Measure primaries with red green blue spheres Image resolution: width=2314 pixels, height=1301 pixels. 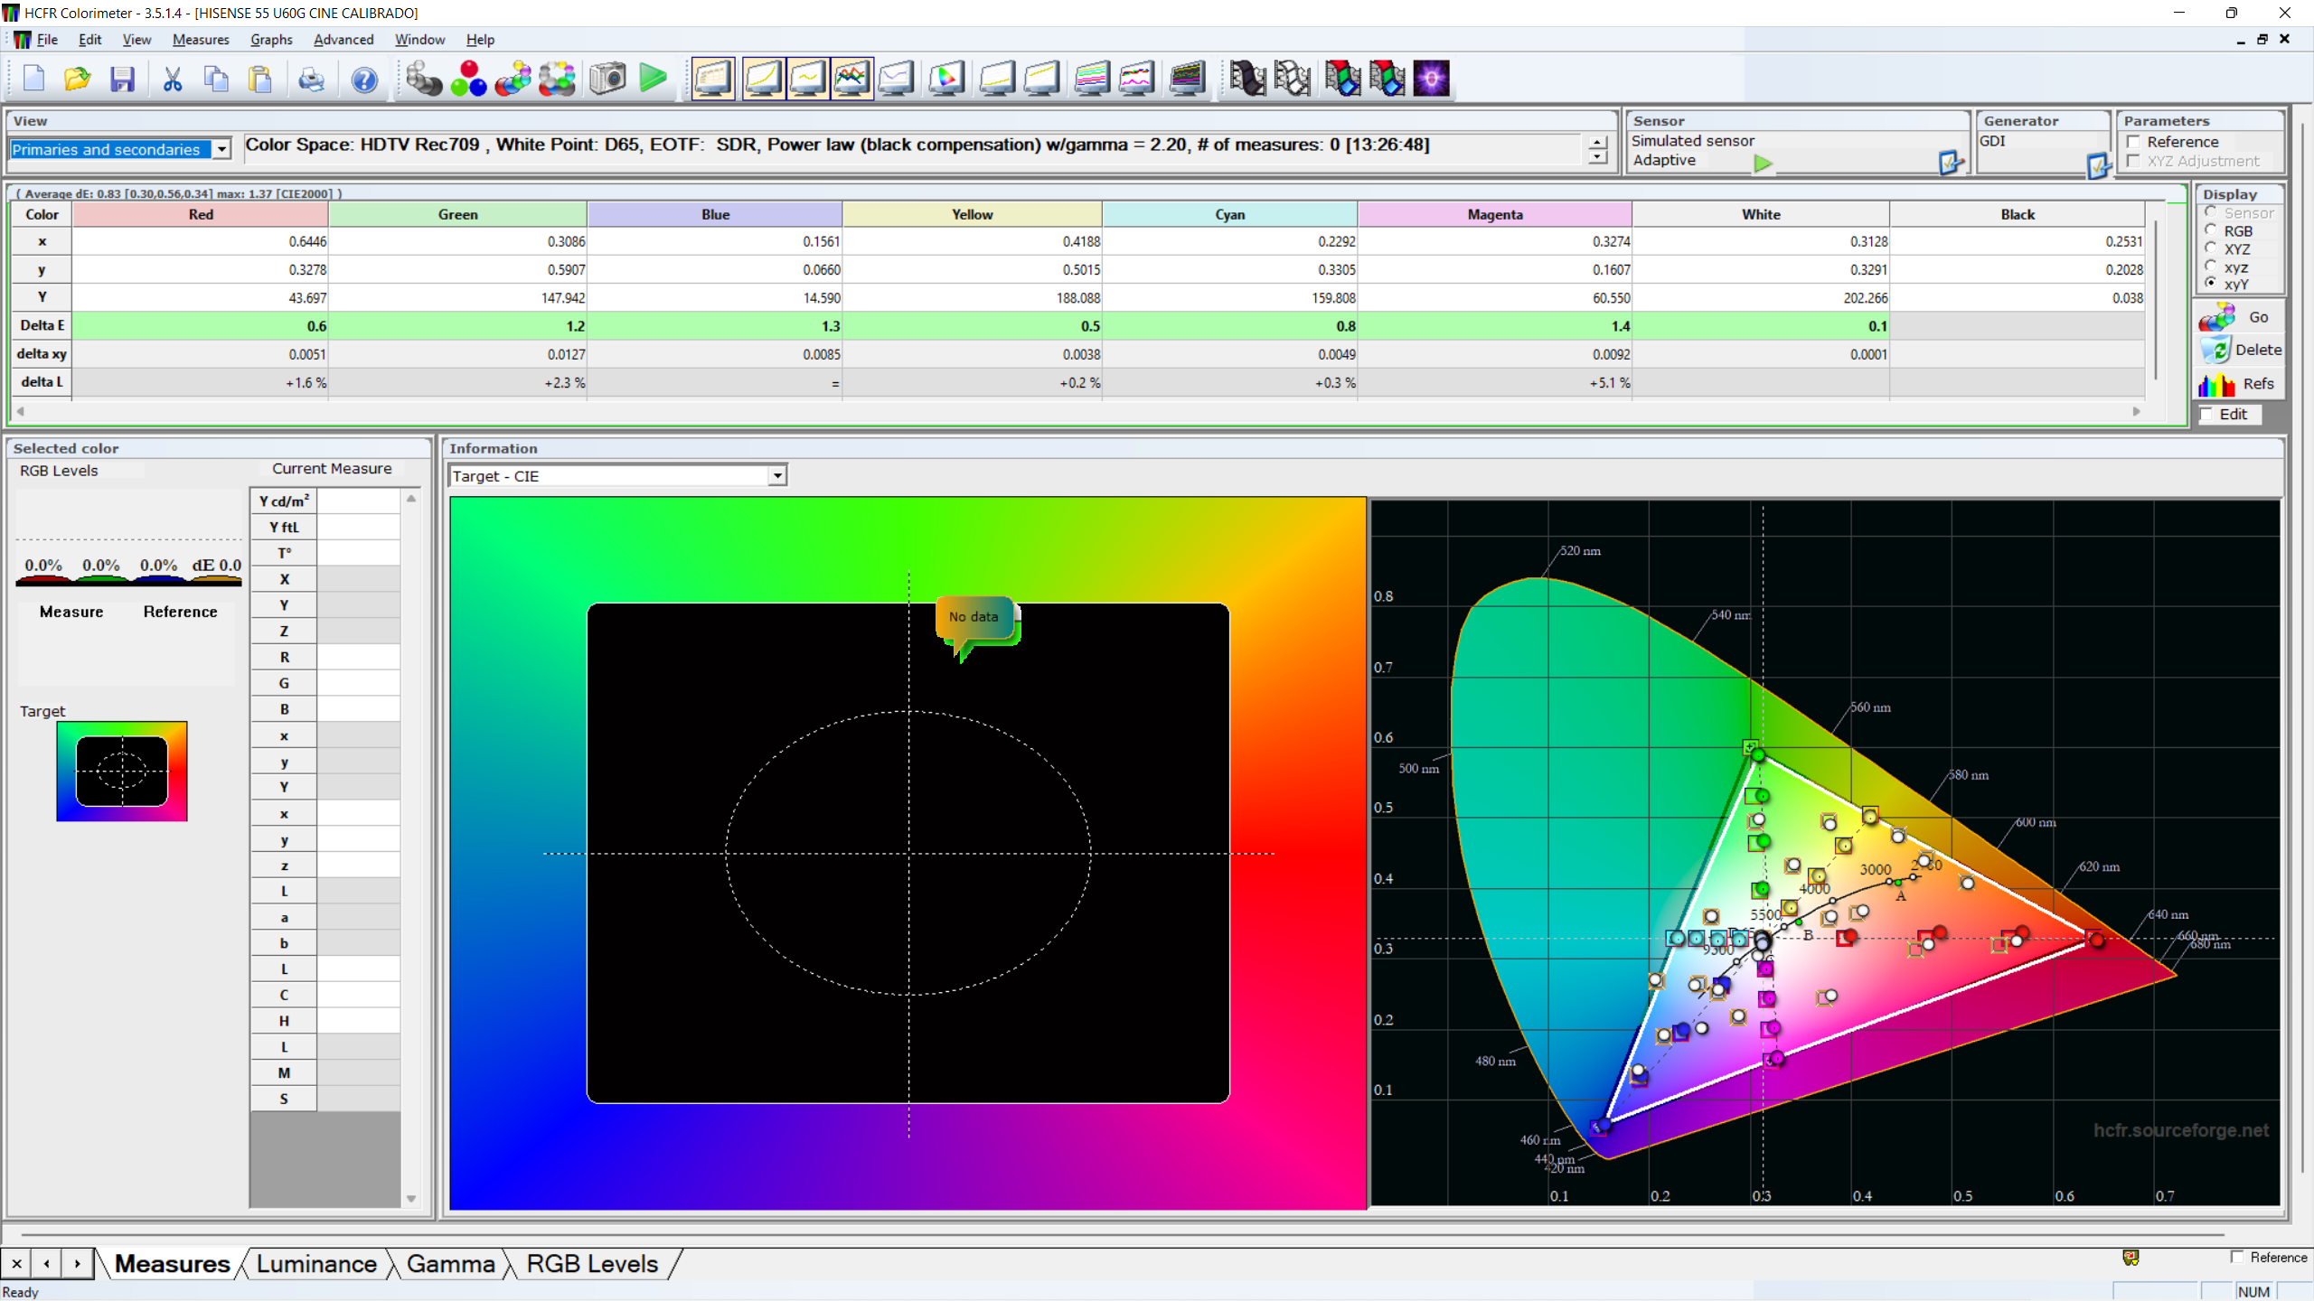point(468,79)
